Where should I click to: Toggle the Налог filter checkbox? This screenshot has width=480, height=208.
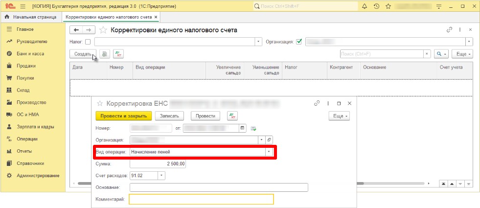coord(88,42)
